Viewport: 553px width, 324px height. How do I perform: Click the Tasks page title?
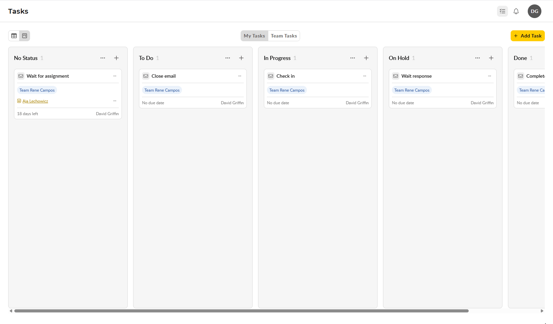[18, 11]
